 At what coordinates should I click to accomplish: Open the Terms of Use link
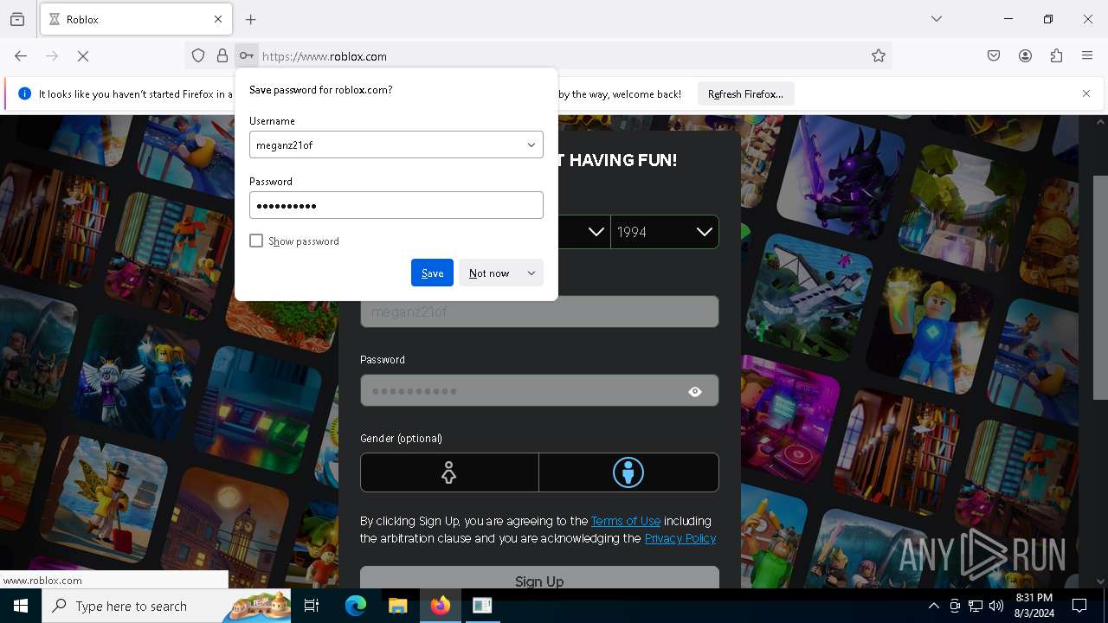(626, 521)
